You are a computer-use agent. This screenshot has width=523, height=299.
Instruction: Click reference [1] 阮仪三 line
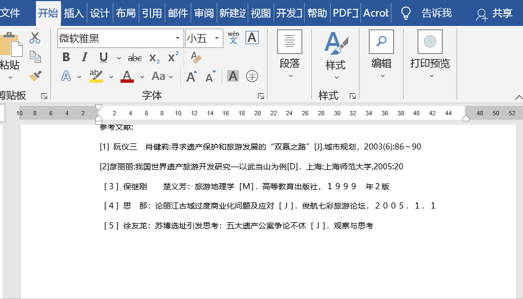260,147
